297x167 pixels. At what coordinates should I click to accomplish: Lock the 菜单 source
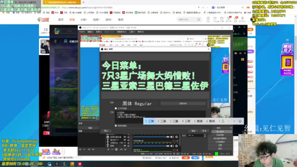[x=128, y=146]
